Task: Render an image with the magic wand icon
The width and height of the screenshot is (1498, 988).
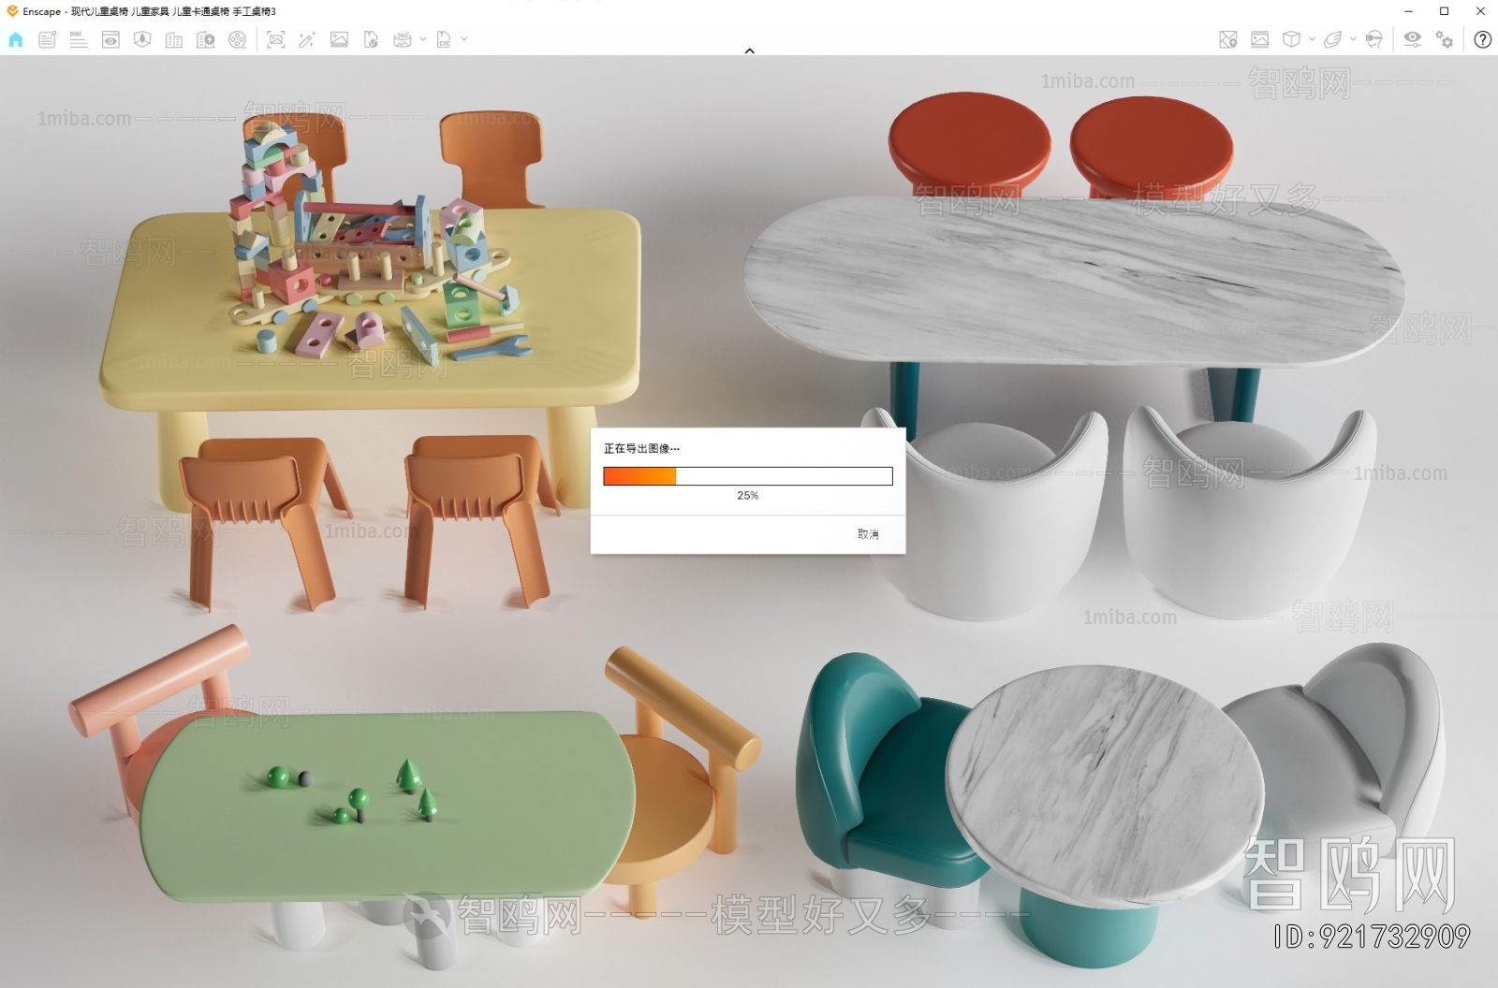Action: pyautogui.click(x=306, y=39)
